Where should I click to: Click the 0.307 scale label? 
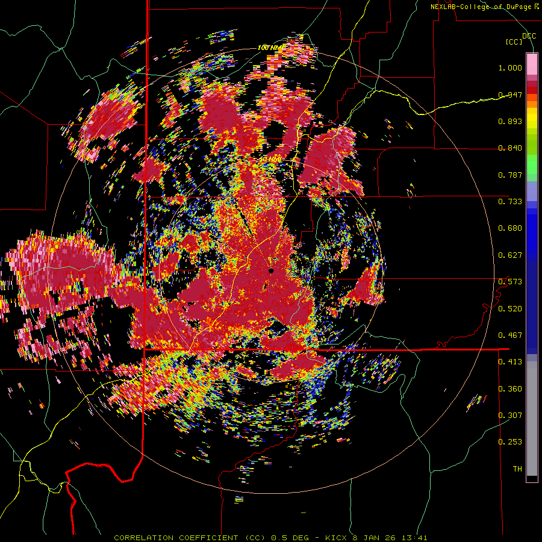(x=510, y=415)
